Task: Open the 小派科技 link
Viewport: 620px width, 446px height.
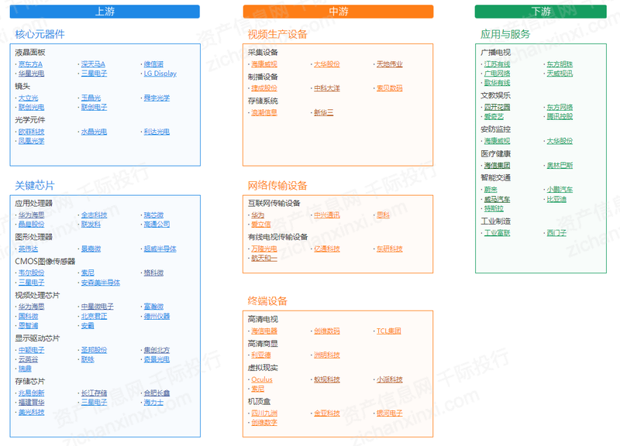Action: (390, 379)
